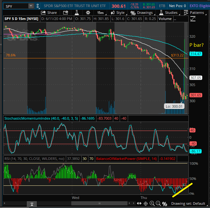210x208 pixels.
Task: Click the 301.65 red price bubble
Action: (x=196, y=95)
